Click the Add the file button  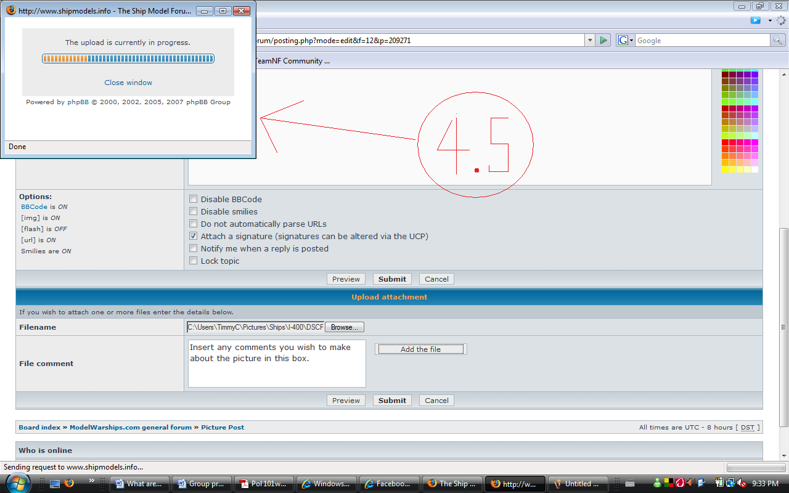pyautogui.click(x=421, y=349)
